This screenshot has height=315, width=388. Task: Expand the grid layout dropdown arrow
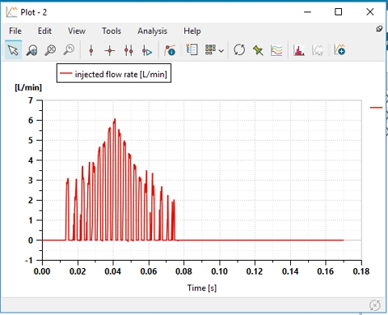tap(221, 51)
